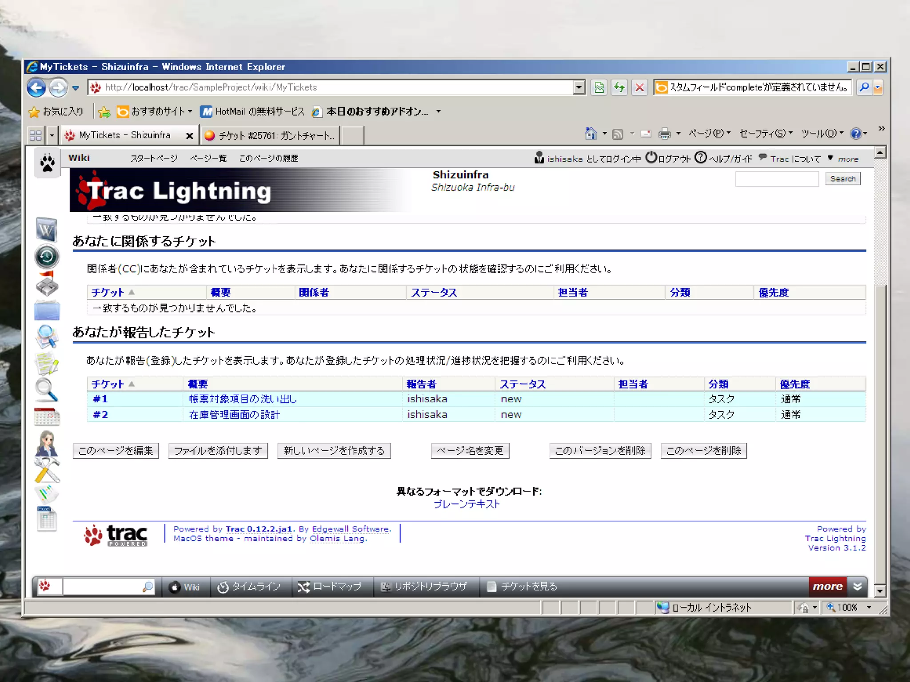Expand the top navigation more arrow
The height and width of the screenshot is (682, 910).
(x=830, y=159)
